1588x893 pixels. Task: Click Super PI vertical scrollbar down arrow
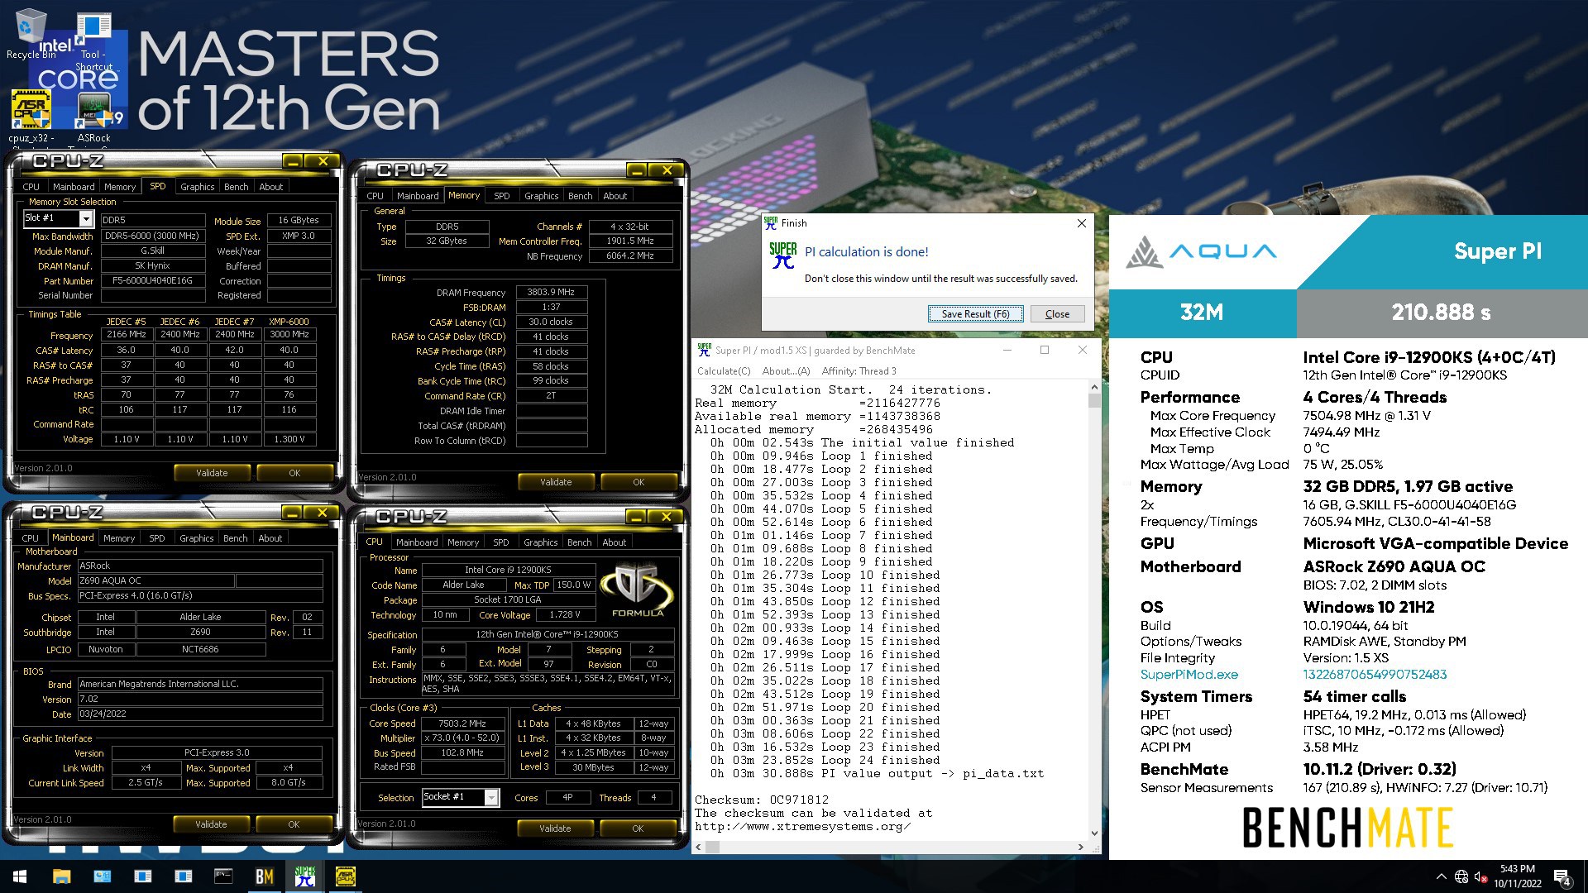point(1094,833)
